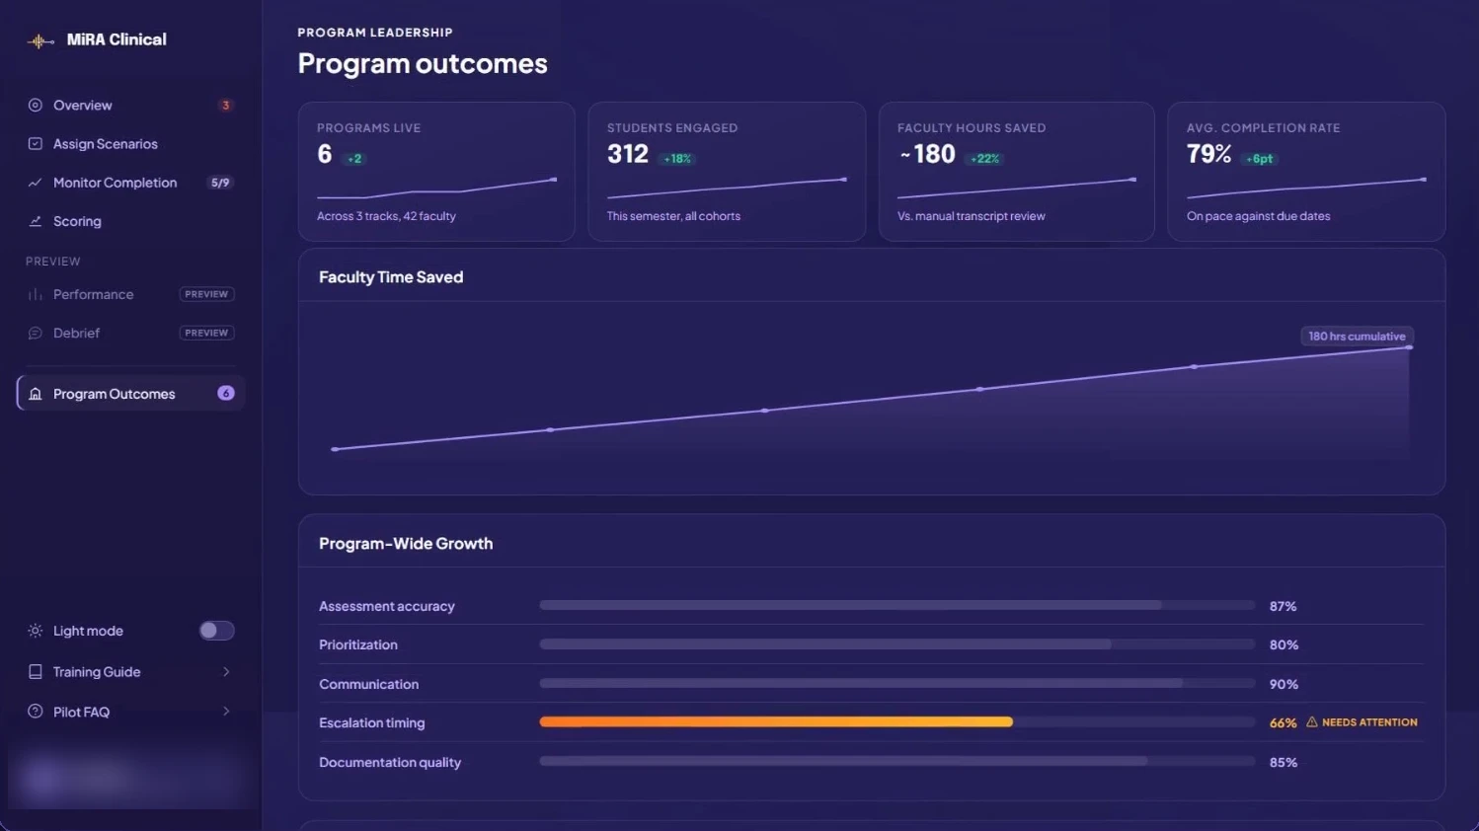The height and width of the screenshot is (831, 1479).
Task: Click the Pilot FAQ question-mark icon
Action: (36, 712)
